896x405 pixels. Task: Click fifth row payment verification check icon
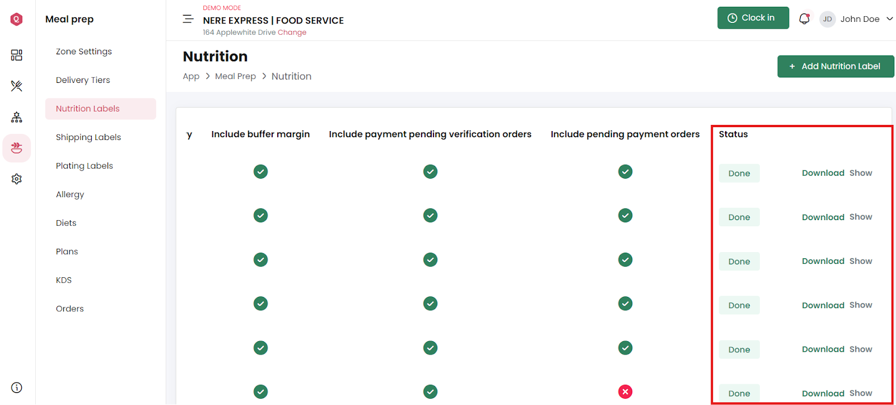(x=430, y=348)
